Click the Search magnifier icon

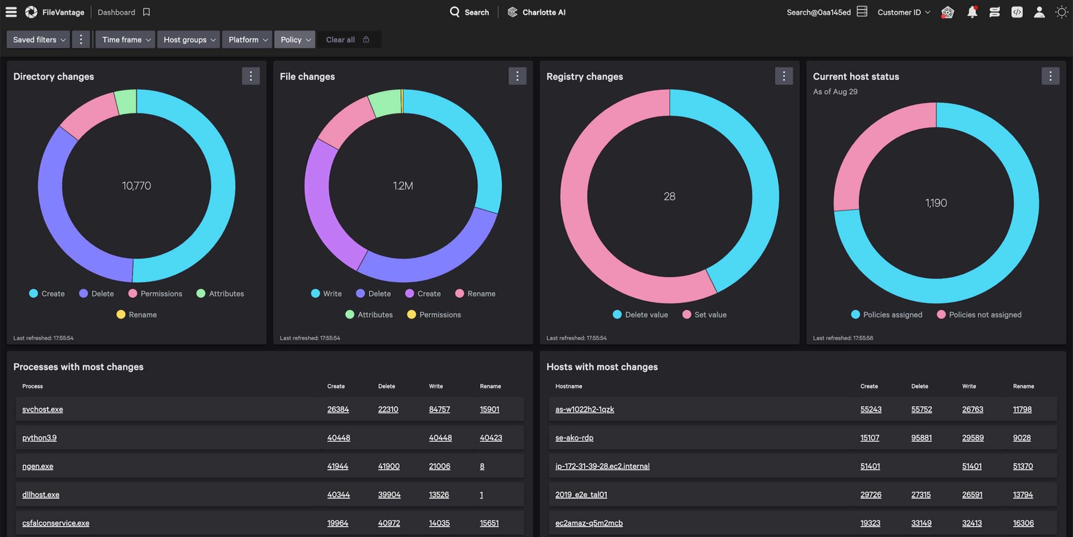pyautogui.click(x=455, y=12)
